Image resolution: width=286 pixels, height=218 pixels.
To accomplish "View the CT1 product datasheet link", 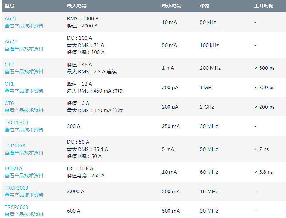I will point(24,91).
